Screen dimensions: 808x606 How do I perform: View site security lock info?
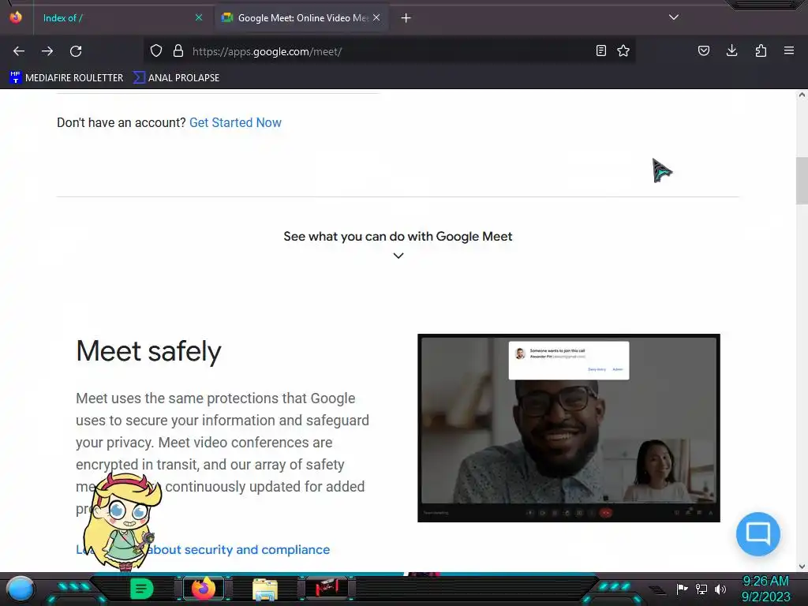[x=178, y=50]
